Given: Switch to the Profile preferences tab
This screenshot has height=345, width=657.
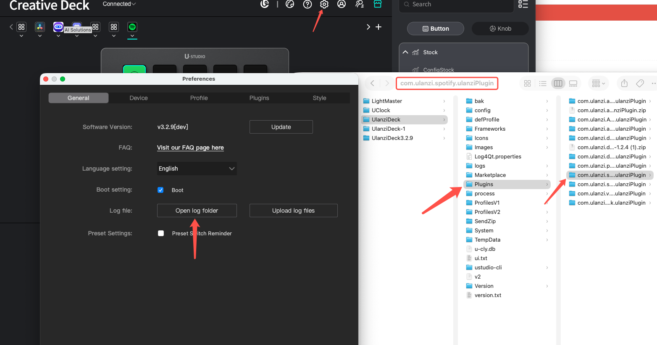Looking at the screenshot, I should (199, 98).
